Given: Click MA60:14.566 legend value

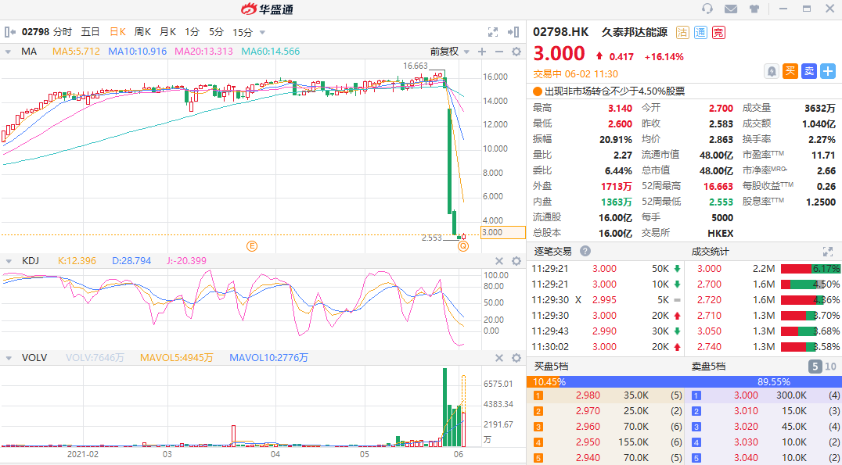Looking at the screenshot, I should tap(271, 52).
